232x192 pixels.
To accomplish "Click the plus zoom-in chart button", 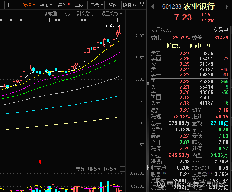I will pos(8,5).
